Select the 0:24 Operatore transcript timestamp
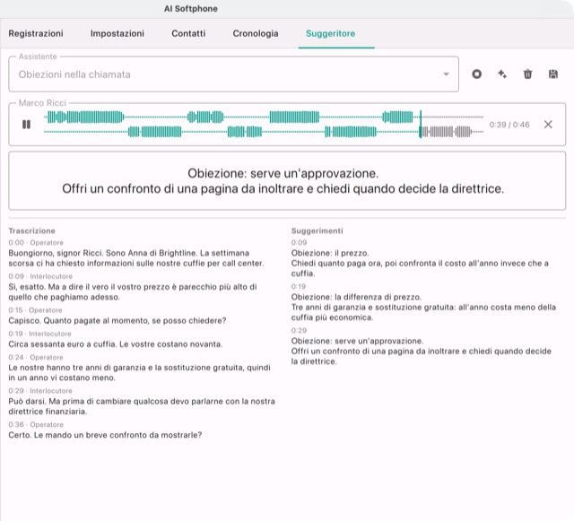The image size is (574, 521). pos(36,357)
